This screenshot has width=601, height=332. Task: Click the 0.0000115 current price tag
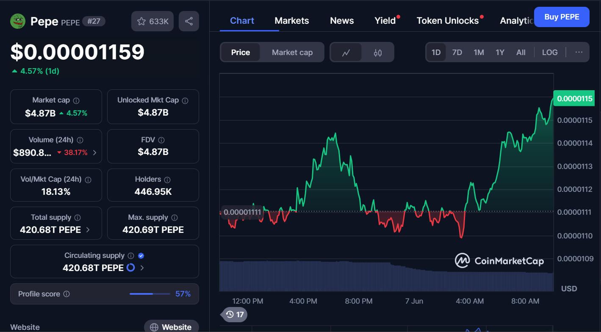point(574,99)
